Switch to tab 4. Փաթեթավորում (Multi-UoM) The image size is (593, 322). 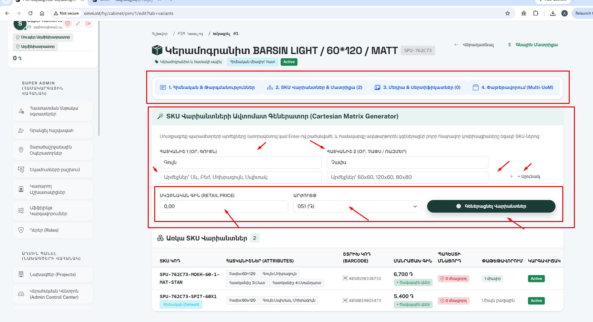(x=513, y=87)
